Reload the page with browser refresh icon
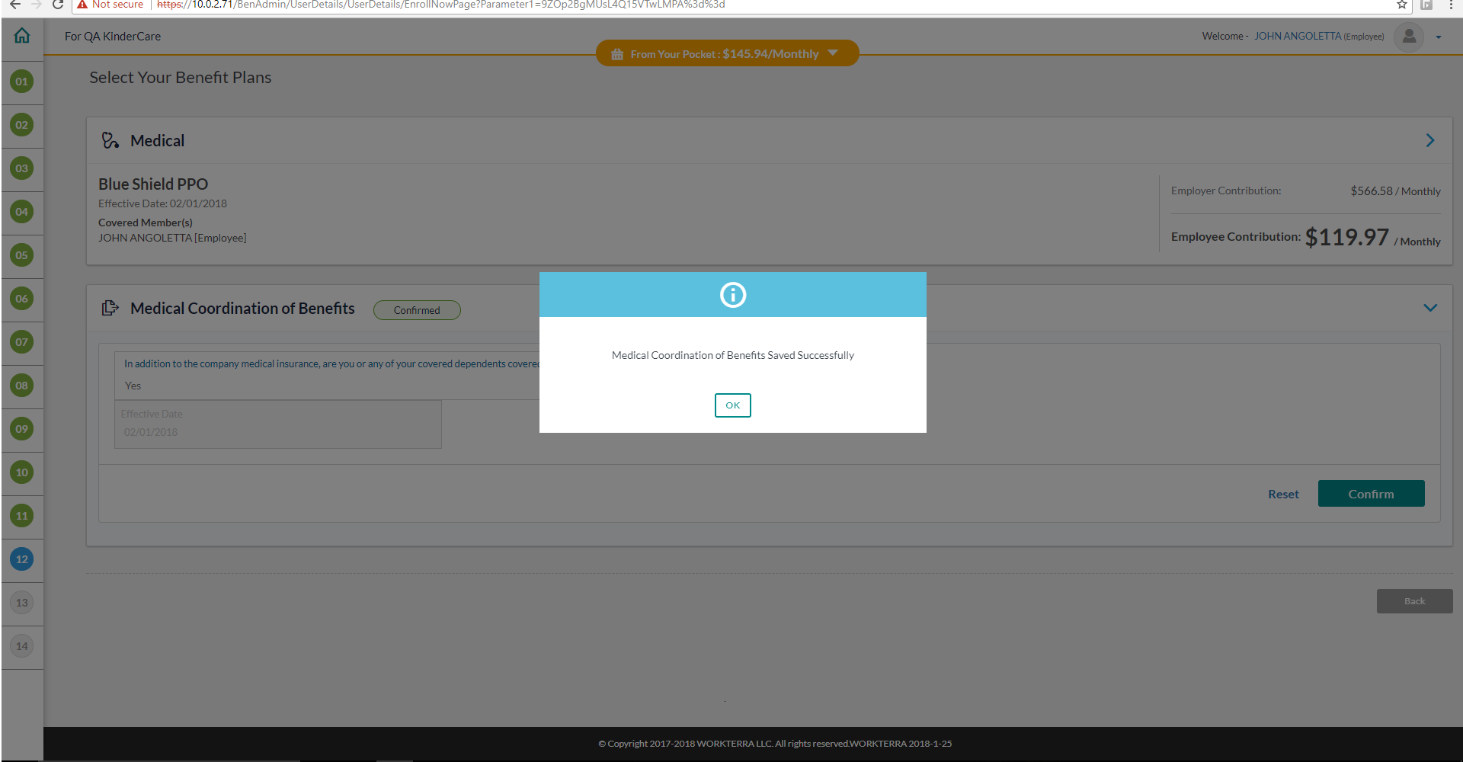The image size is (1463, 762). tap(58, 5)
